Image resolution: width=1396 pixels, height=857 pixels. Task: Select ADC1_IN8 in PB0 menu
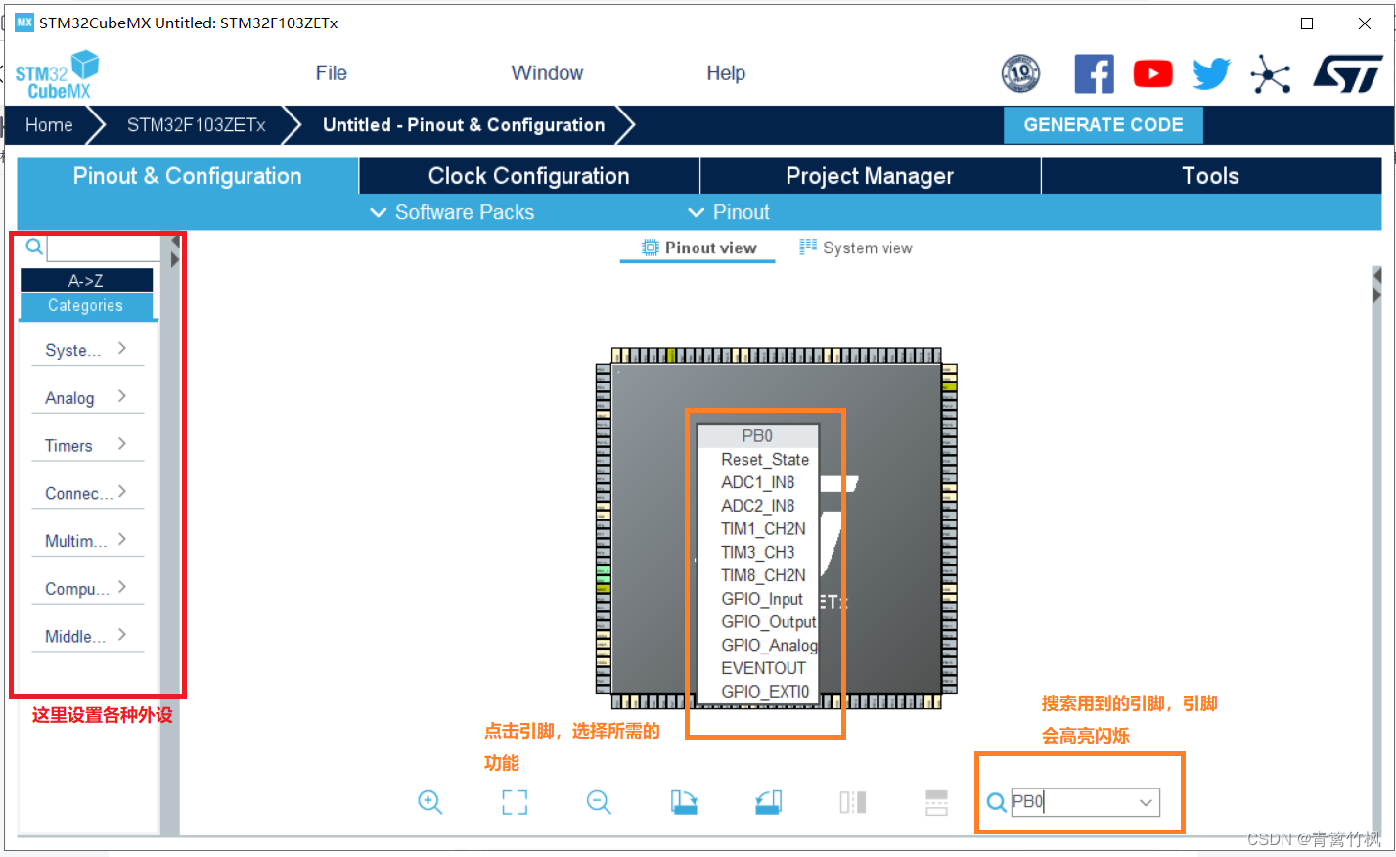[x=757, y=482]
